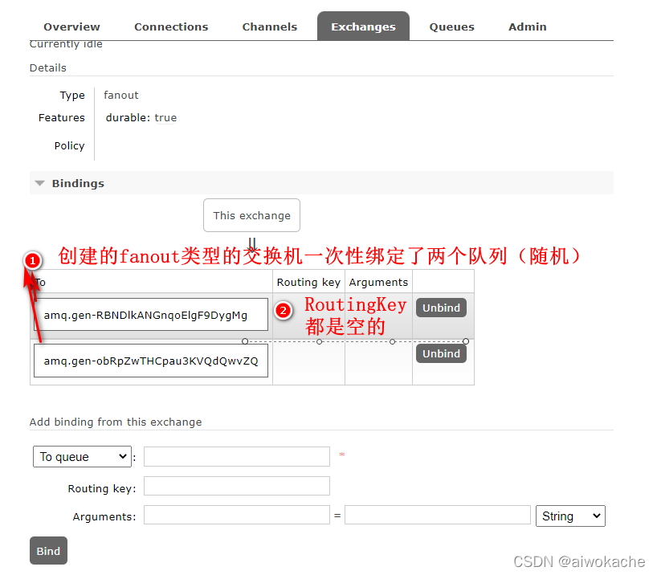Open the To queue dropdown
Image resolution: width=657 pixels, height=575 pixels.
point(82,456)
